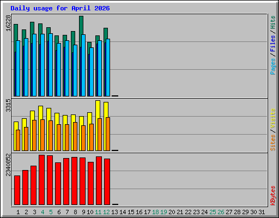Click the orange sites bar for day 12
This screenshot has width=279, height=218.
click(x=108, y=134)
